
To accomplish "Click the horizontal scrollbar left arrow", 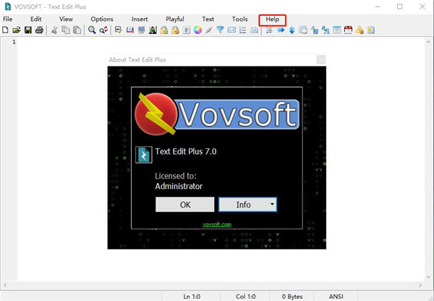I will [x=5, y=285].
